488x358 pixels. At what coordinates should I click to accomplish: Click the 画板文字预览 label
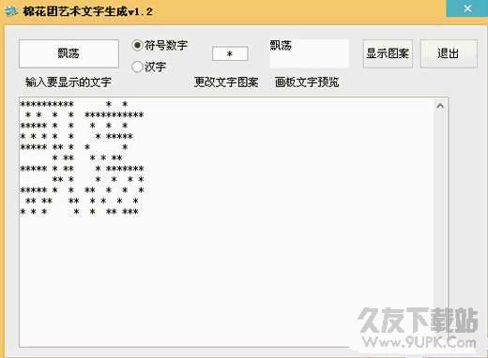(307, 82)
